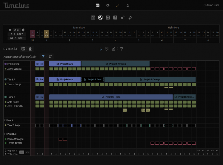Switch to person view next to Ryhmät
Image resolution: width=223 pixels, height=165 pixels.
coord(30,49)
